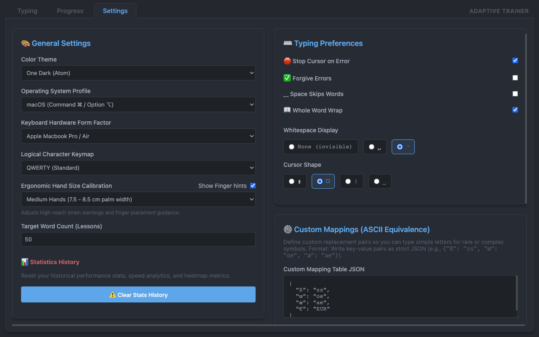Expand the Ergonomic Hand Size Calibration dropdown
The image size is (539, 337).
point(138,199)
